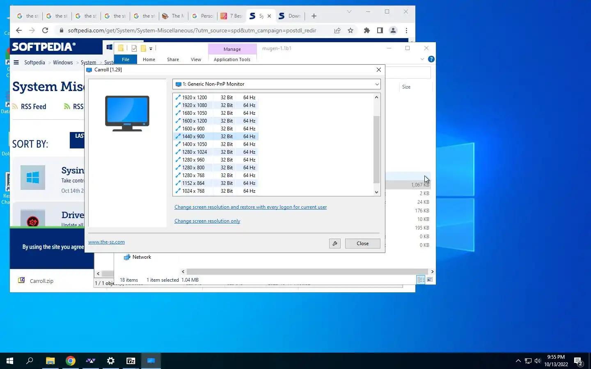Open the Home tab in Explorer ribbon
Viewport: 591px width, 369px height.
[x=149, y=59]
